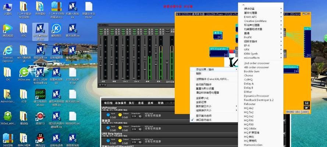Toggle first mixer channel top green button

coord(101,29)
